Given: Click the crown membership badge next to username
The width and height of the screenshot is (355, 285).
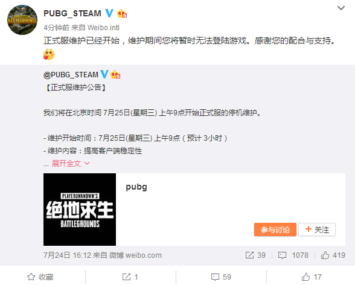Looking at the screenshot, I should [x=122, y=13].
